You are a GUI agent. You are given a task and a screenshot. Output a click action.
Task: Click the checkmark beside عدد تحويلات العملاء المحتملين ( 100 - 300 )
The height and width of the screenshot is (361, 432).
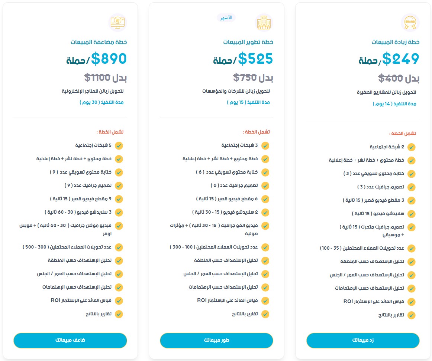click(x=265, y=247)
